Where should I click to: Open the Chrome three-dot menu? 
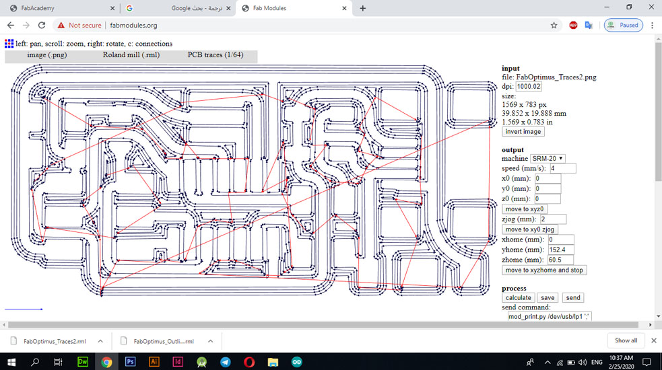click(653, 26)
